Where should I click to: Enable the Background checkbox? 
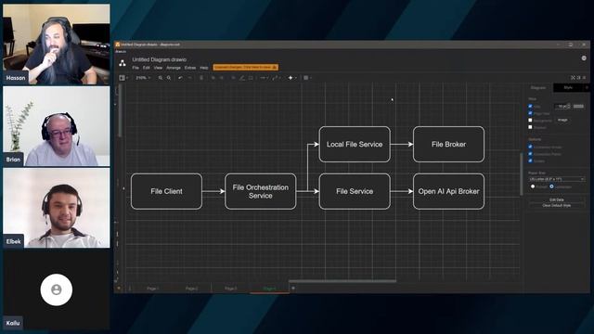530,120
